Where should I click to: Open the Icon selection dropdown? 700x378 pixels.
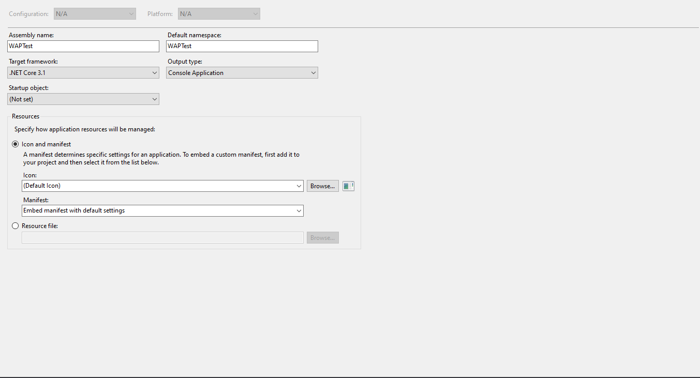tap(299, 186)
